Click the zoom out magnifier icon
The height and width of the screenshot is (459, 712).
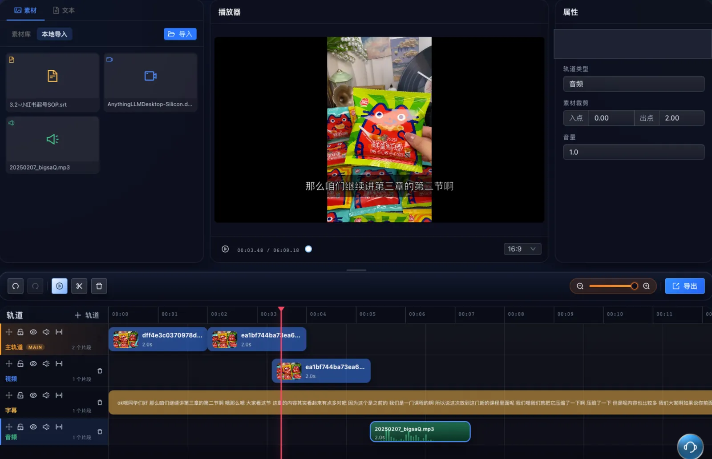click(x=580, y=286)
